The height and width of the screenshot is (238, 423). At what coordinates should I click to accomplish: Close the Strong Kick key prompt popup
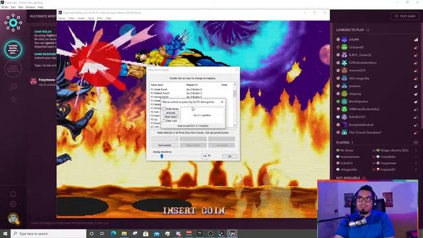pos(222,102)
